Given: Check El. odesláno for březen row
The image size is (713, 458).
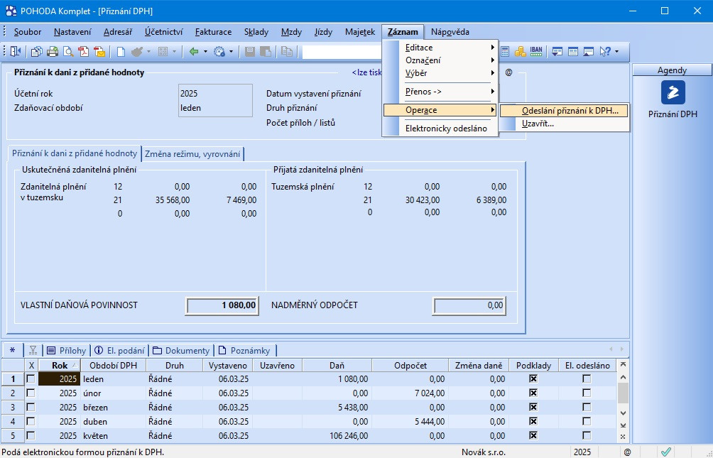Looking at the screenshot, I should pyautogui.click(x=586, y=407).
